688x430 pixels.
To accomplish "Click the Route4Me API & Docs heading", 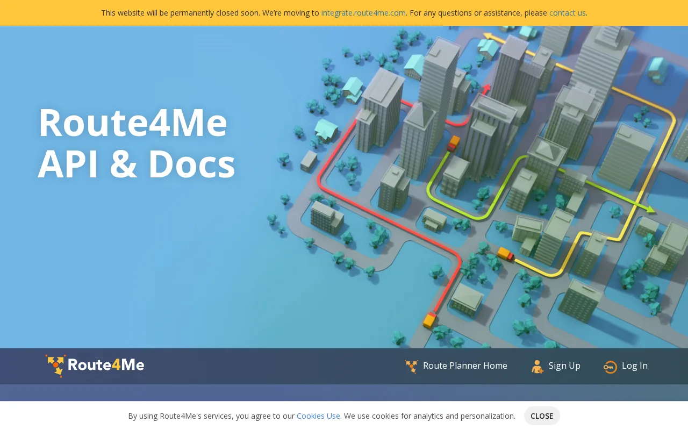I will [x=137, y=143].
